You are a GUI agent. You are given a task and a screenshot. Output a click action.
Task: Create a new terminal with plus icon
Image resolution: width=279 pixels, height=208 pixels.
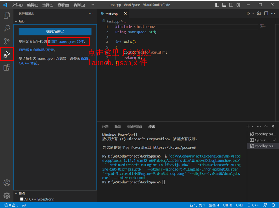tap(248, 126)
